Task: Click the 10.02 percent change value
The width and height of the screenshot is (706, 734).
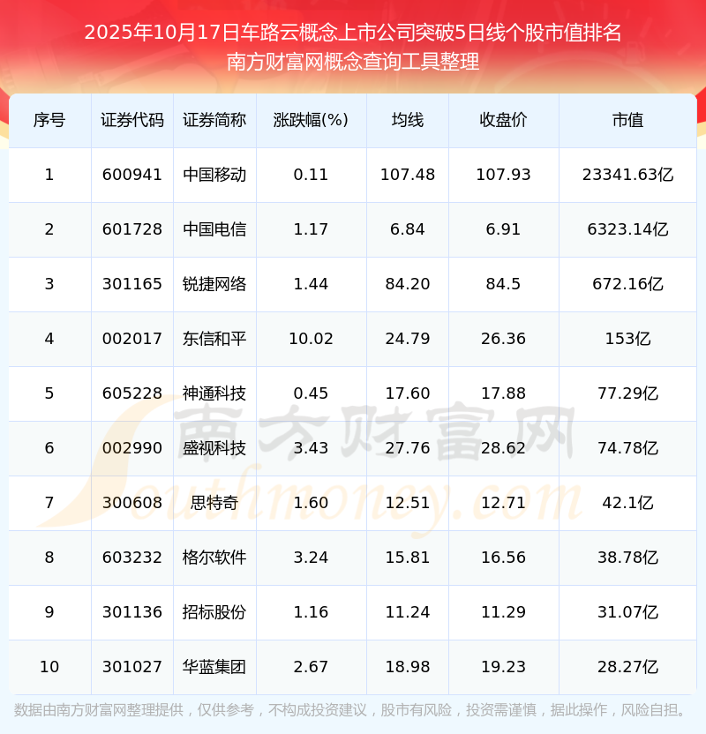Action: (311, 339)
